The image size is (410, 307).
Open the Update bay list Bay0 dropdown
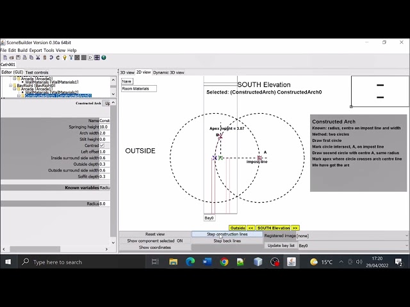352,246
